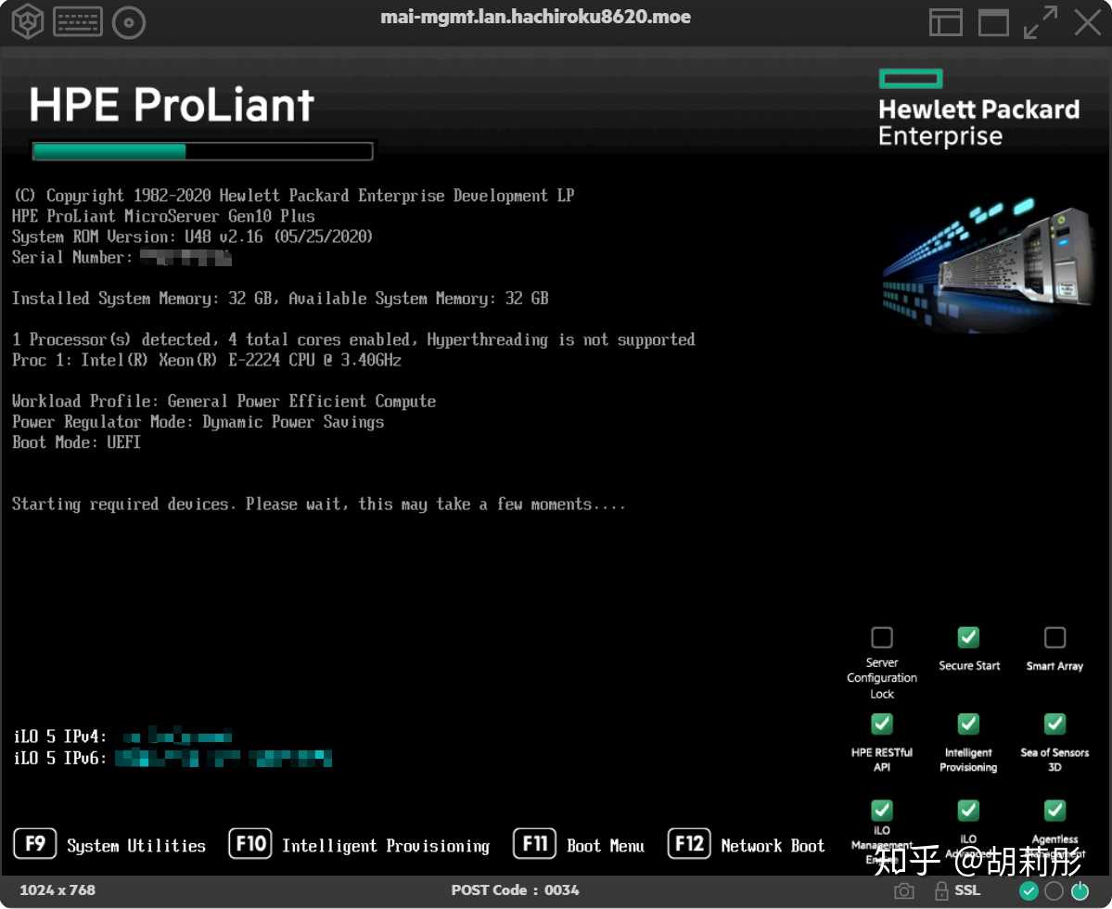Click the green power button icon
The height and width of the screenshot is (909, 1112).
(x=1080, y=890)
